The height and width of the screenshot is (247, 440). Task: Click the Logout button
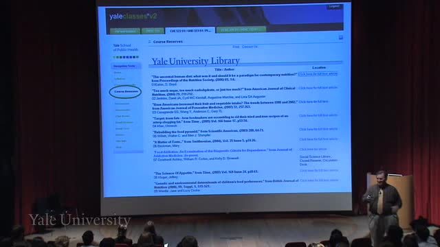[x=334, y=6]
